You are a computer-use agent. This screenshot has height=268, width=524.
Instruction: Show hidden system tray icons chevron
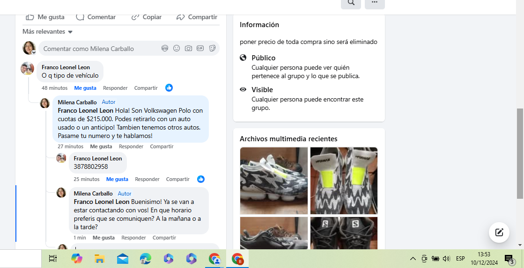tap(413, 259)
